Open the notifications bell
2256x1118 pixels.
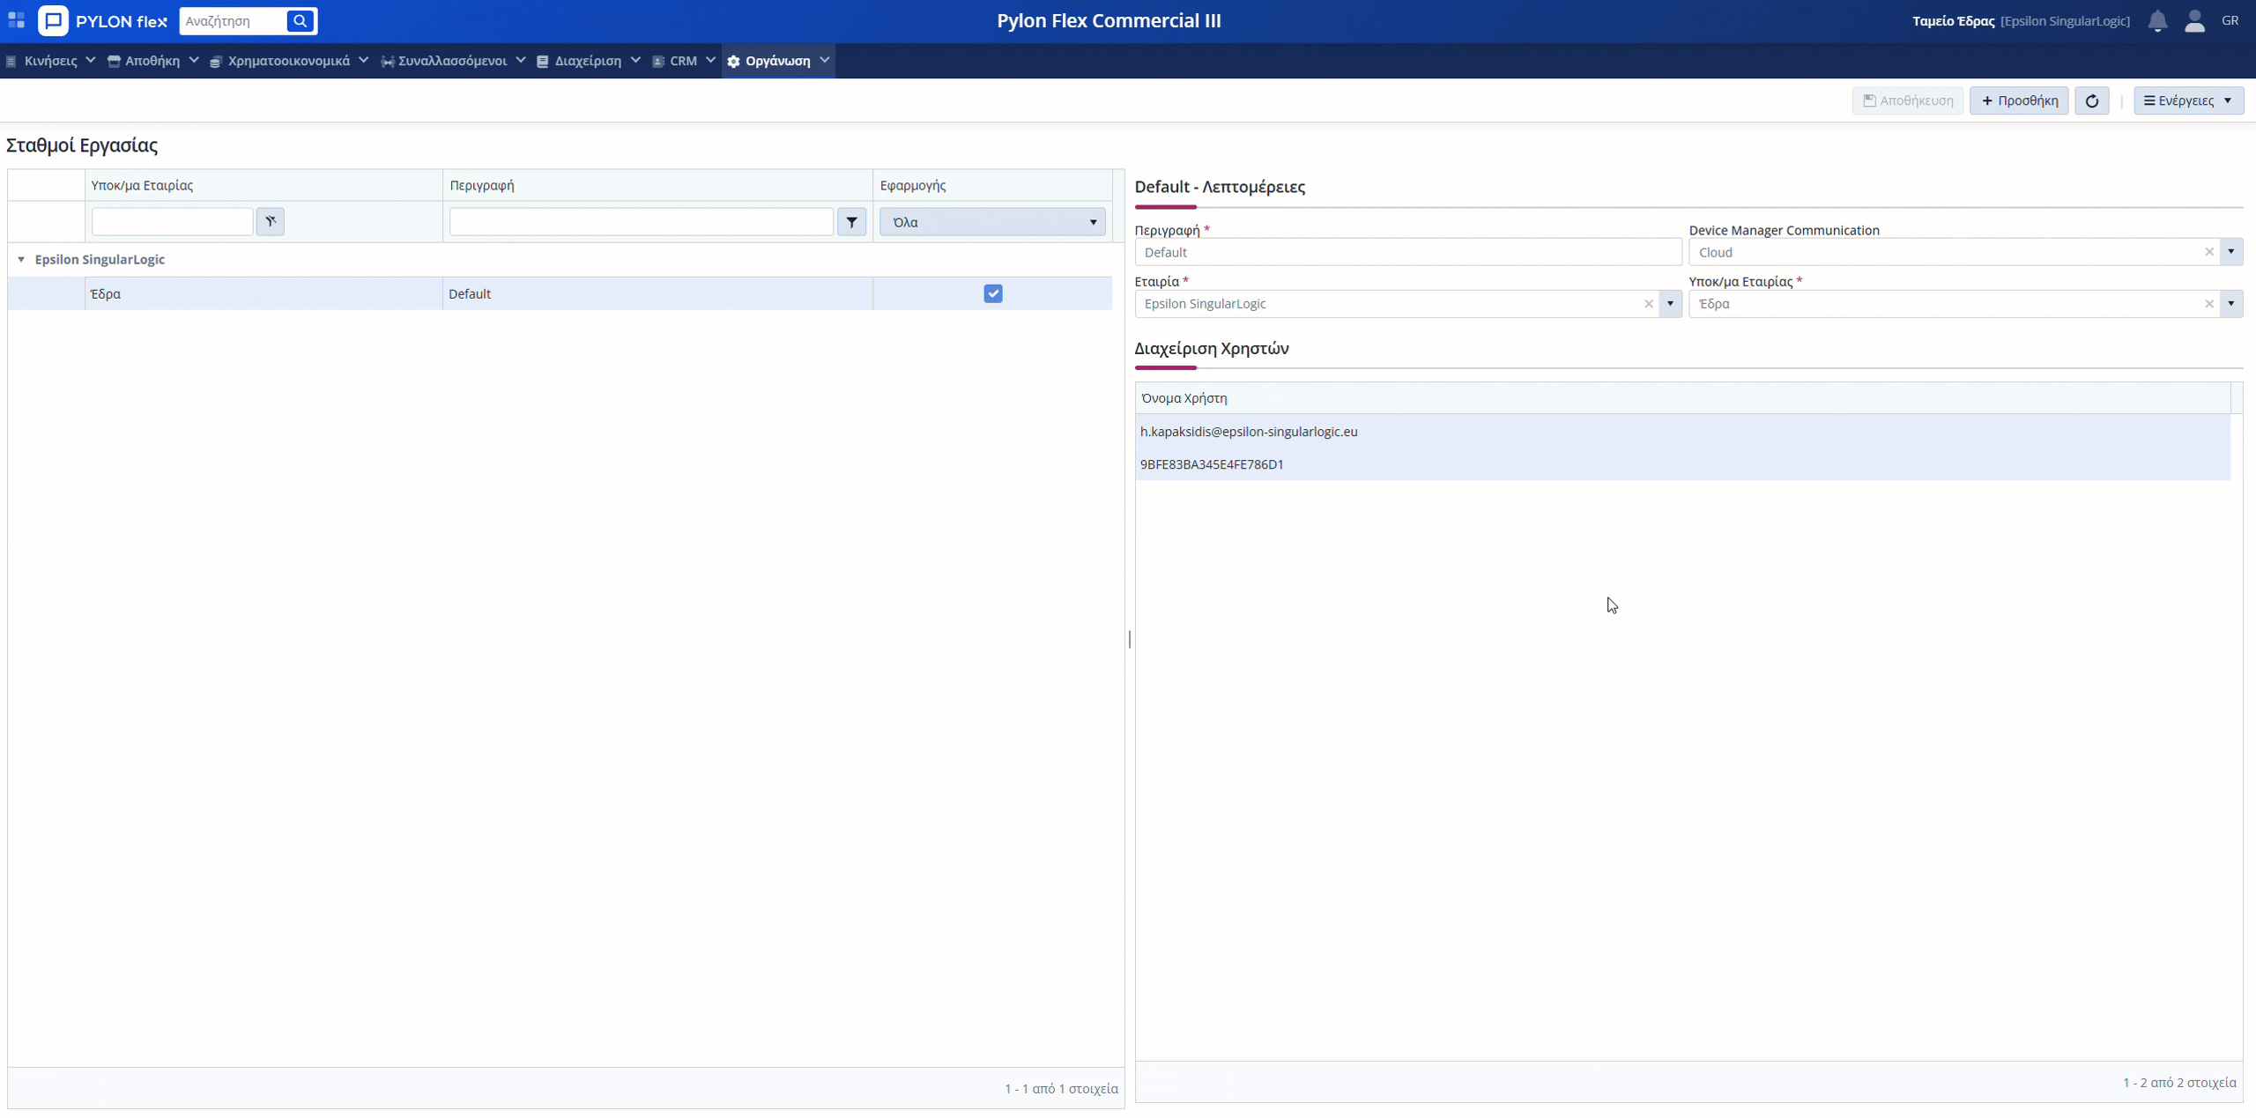(2157, 21)
